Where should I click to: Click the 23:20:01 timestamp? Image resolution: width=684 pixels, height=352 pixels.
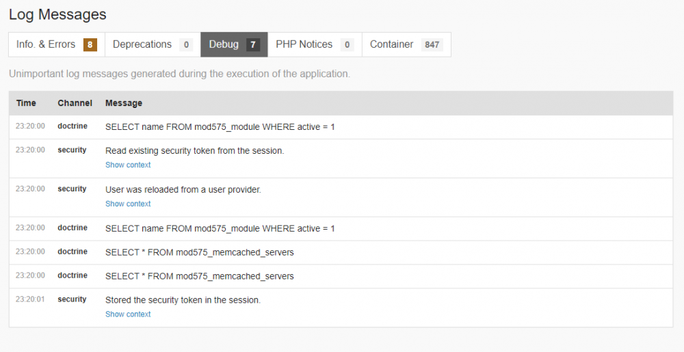30,299
